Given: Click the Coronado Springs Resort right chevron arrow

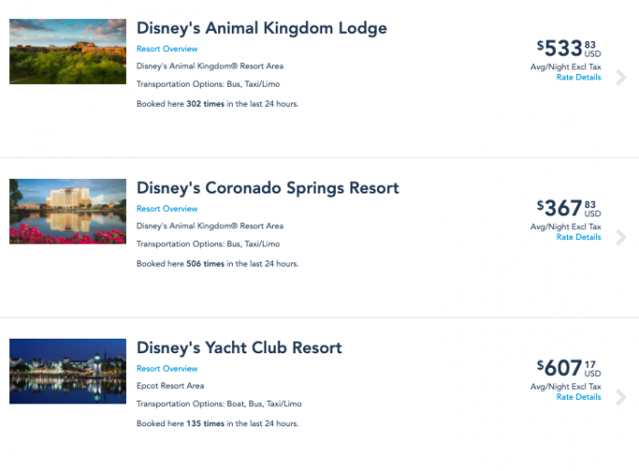Looking at the screenshot, I should tap(621, 237).
